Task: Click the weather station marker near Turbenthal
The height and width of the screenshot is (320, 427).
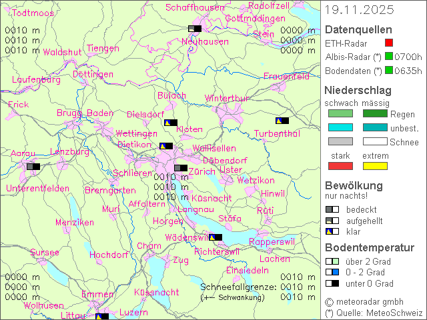Action: 282,121
